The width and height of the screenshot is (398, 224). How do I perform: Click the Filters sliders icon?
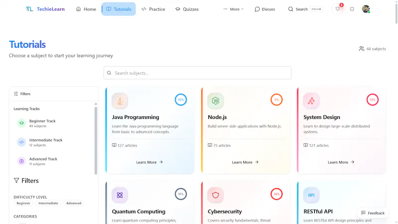(16, 94)
